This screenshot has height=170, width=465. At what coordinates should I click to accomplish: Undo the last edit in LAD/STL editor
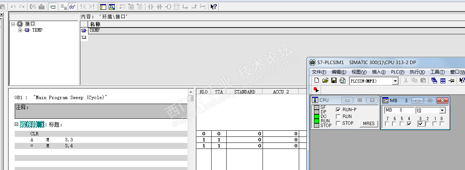(x=13, y=6)
